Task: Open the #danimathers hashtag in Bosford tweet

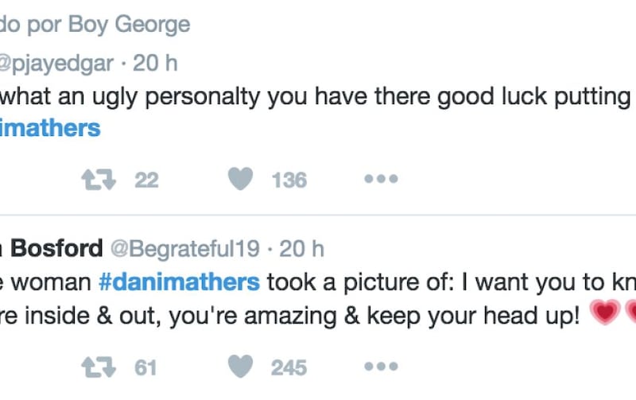Action: coord(179,282)
